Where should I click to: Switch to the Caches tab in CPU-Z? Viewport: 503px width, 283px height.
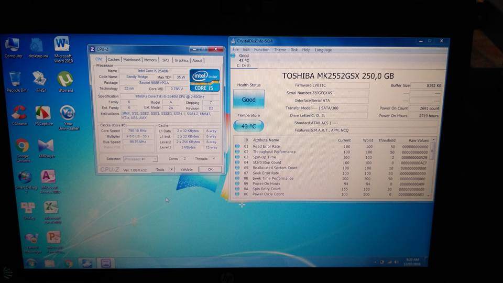pyautogui.click(x=114, y=59)
